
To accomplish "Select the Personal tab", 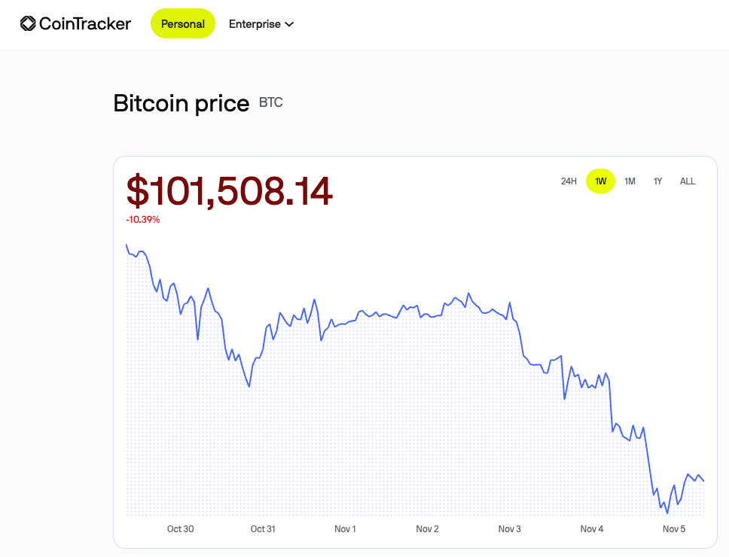I will [183, 24].
